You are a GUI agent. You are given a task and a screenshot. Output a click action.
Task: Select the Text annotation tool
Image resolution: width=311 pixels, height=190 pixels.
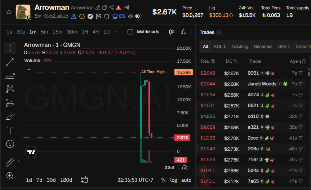(10, 130)
